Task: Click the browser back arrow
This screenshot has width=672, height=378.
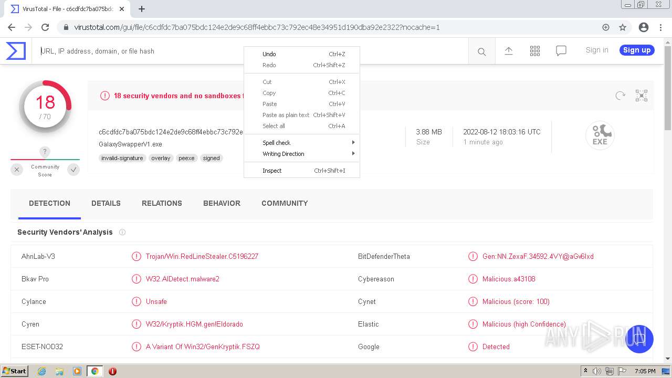Action: tap(12, 27)
